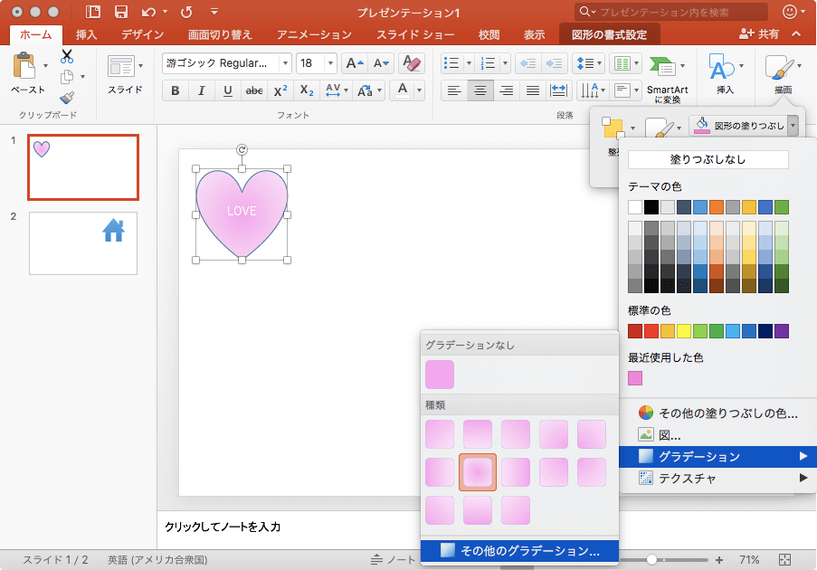The height and width of the screenshot is (570, 817).
Task: Toggle center text alignment
Action: point(480,90)
